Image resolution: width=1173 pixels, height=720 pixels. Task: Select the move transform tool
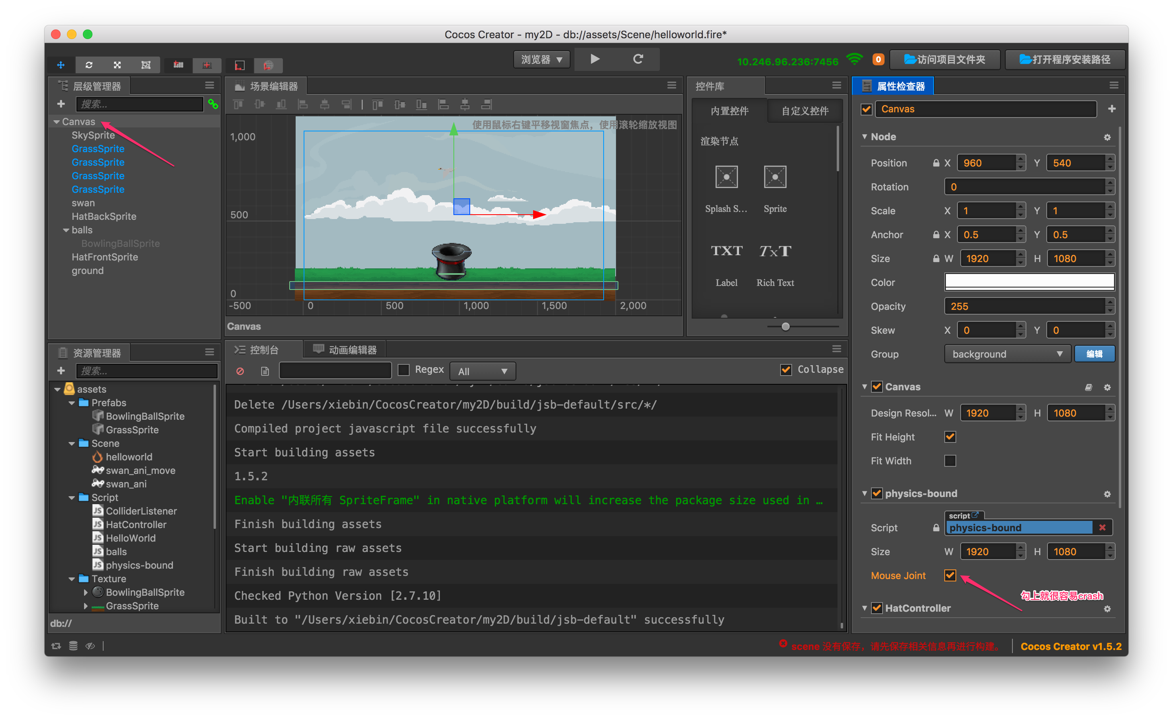(x=61, y=65)
